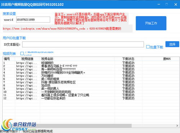Click the 编号 column header
Viewport: 180px width, 133px height.
pyautogui.click(x=7, y=59)
